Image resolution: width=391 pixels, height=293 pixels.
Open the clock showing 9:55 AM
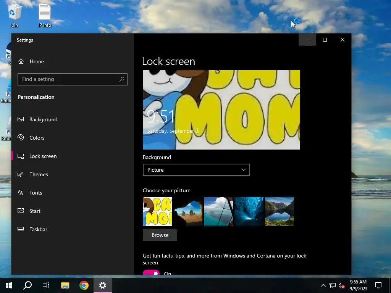click(x=358, y=285)
